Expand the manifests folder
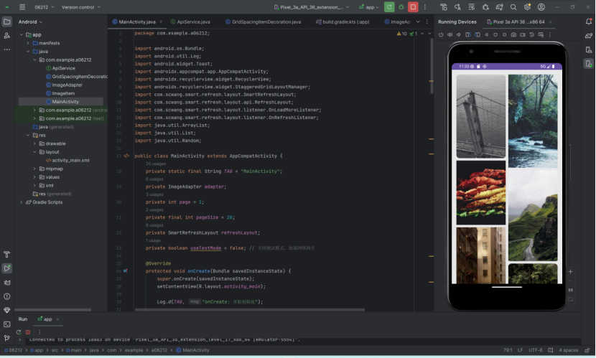 tap(28, 43)
